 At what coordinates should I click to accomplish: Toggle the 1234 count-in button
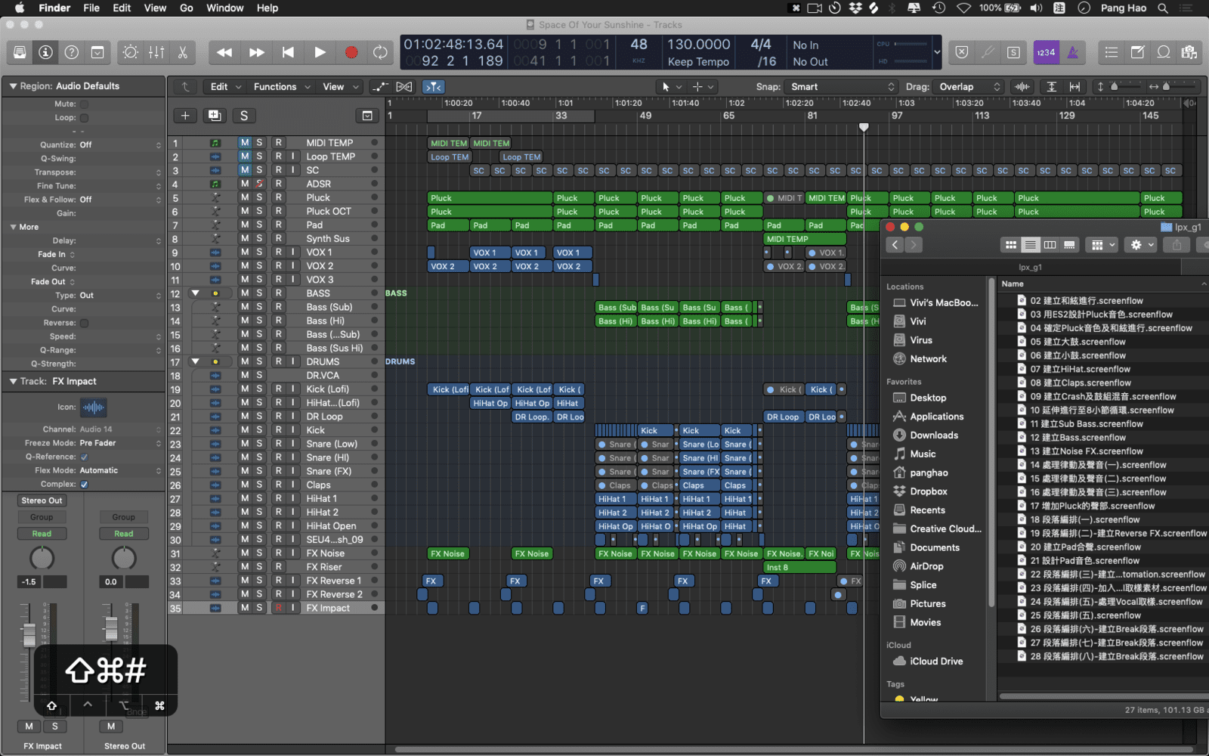tap(1046, 52)
